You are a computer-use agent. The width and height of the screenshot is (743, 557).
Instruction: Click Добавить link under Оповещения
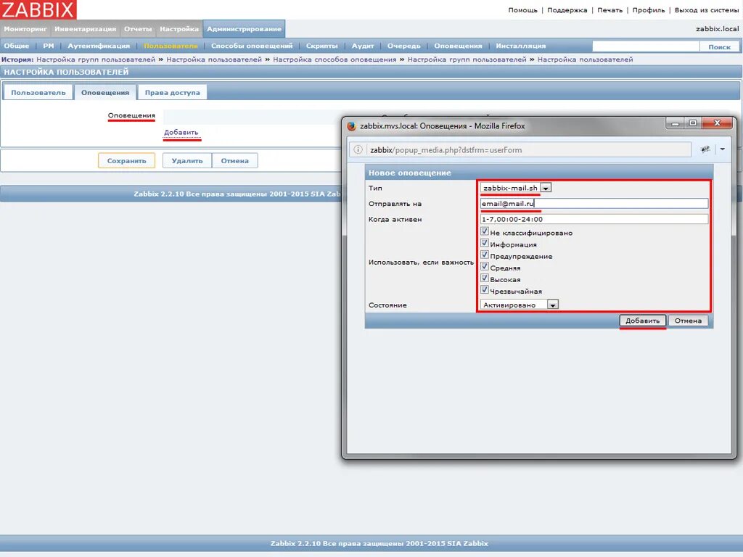coord(181,132)
